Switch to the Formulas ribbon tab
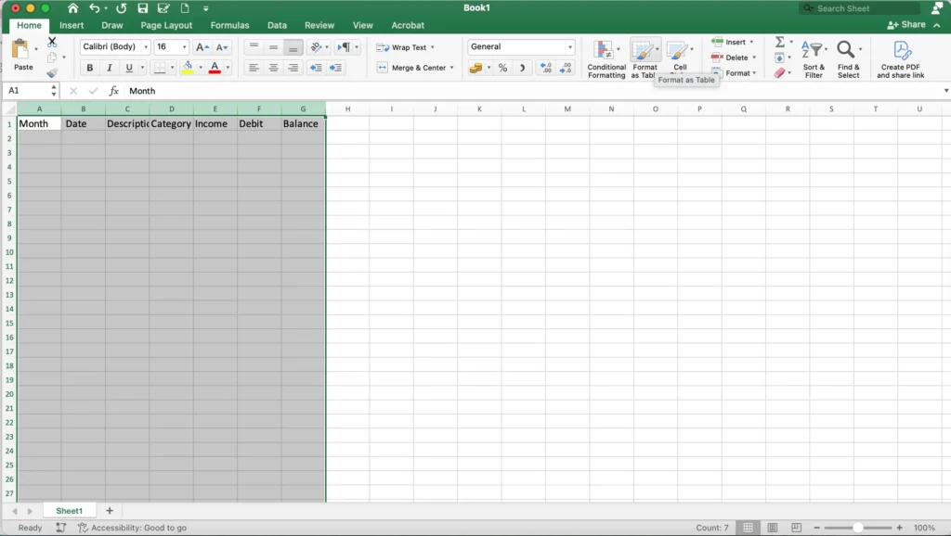The width and height of the screenshot is (951, 536). [x=229, y=25]
